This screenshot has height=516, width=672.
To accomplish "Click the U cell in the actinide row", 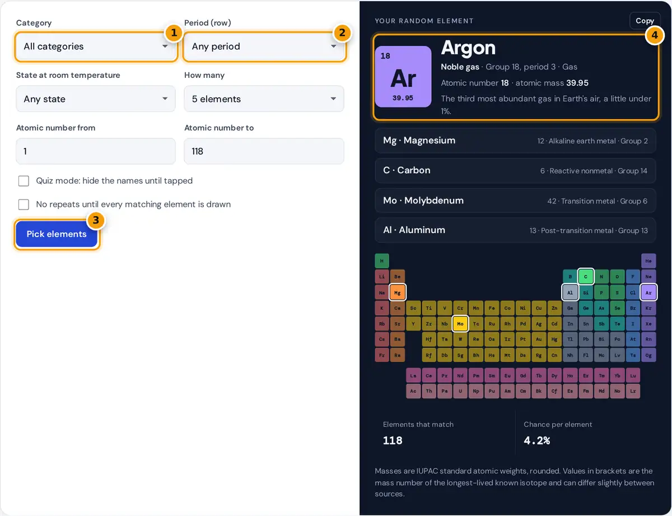I will pyautogui.click(x=460, y=392).
